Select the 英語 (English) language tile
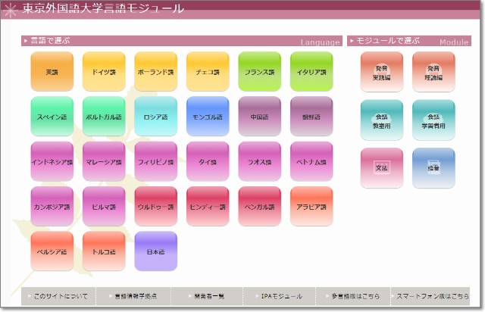485x312 pixels. coord(52,72)
